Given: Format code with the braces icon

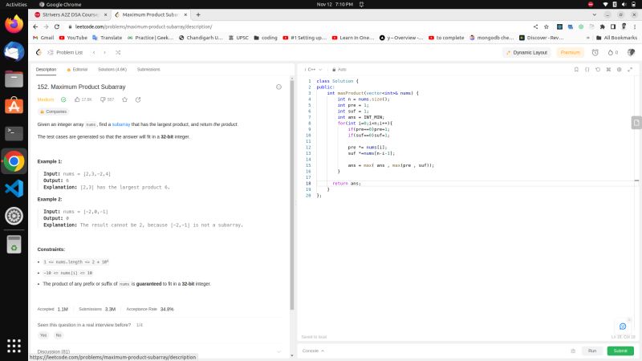Looking at the screenshot, I should coord(587,70).
